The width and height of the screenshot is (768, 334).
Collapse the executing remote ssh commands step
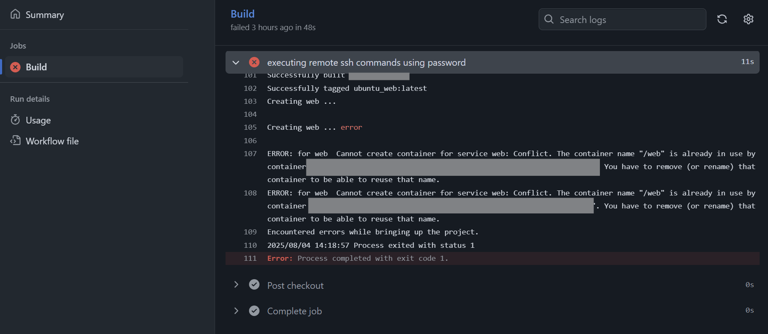pos(236,63)
